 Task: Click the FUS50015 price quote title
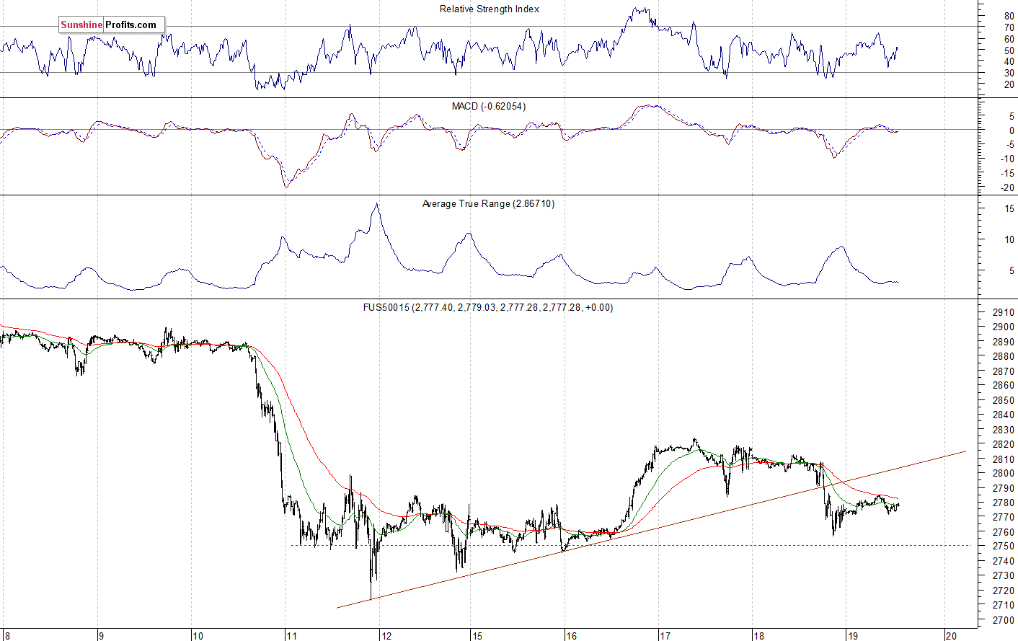pos(487,307)
